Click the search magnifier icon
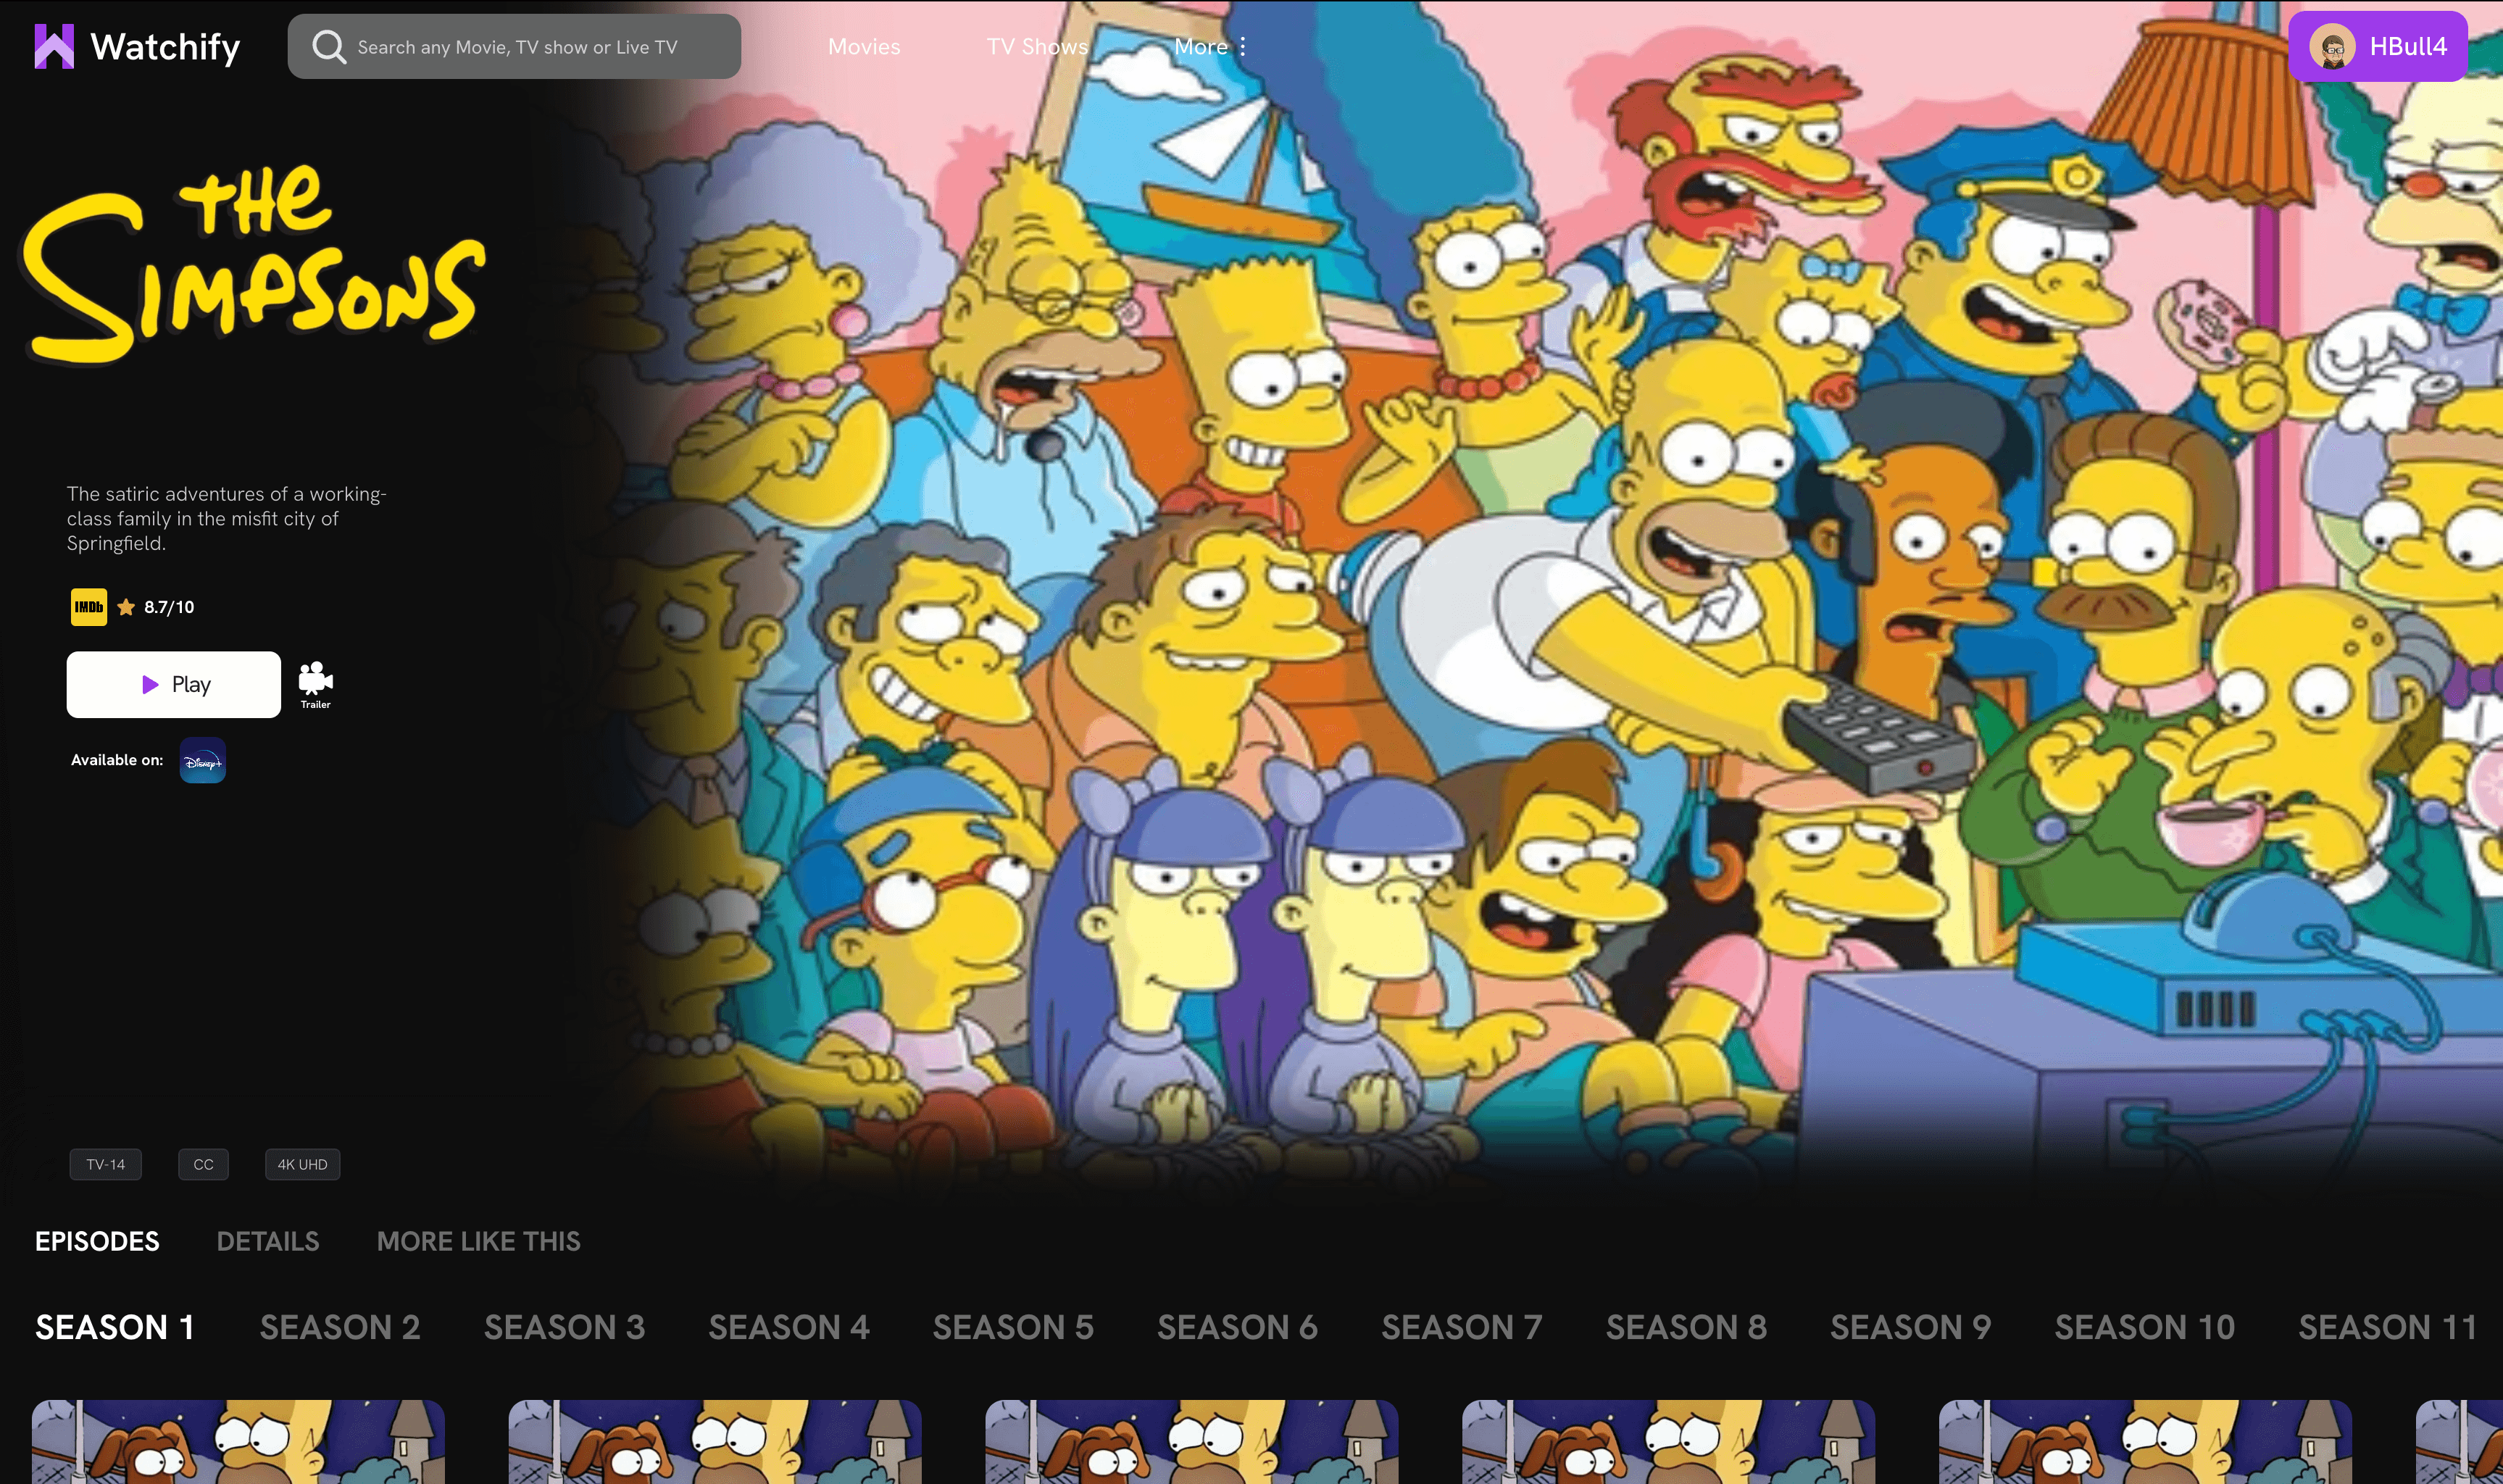2503x1484 pixels. pos(328,46)
